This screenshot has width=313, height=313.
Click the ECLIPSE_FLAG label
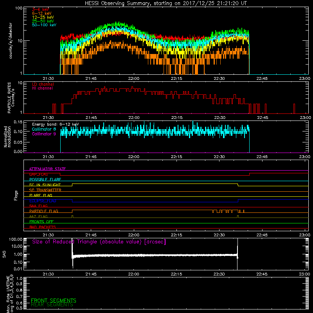[43, 201]
